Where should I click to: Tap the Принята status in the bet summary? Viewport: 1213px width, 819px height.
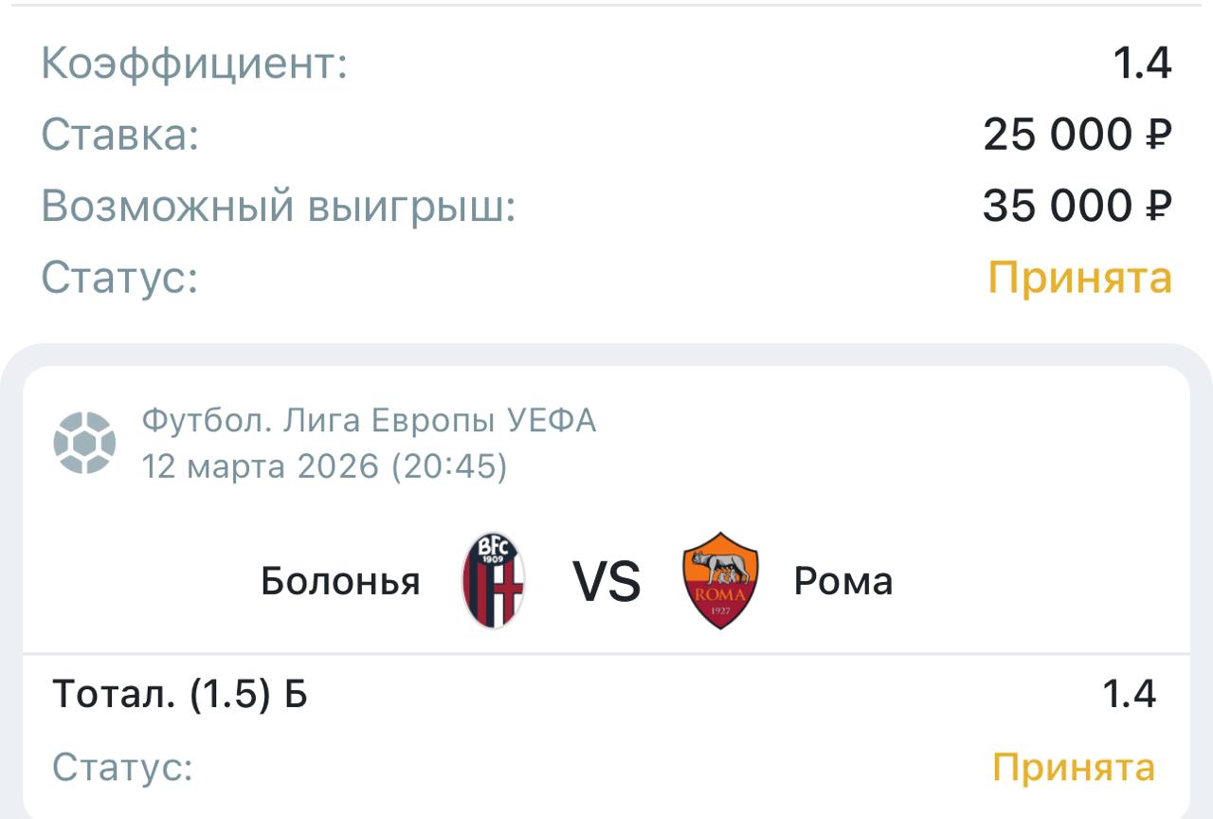(1079, 278)
